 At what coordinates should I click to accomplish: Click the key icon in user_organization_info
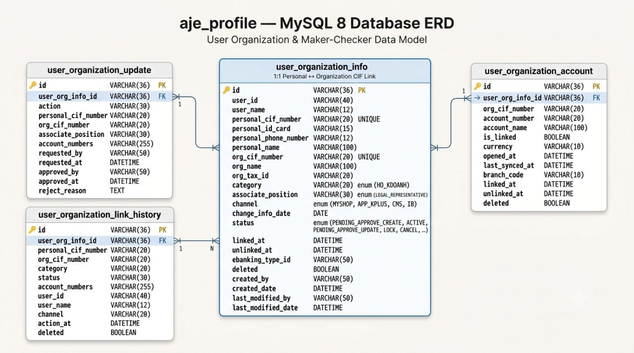pyautogui.click(x=226, y=90)
